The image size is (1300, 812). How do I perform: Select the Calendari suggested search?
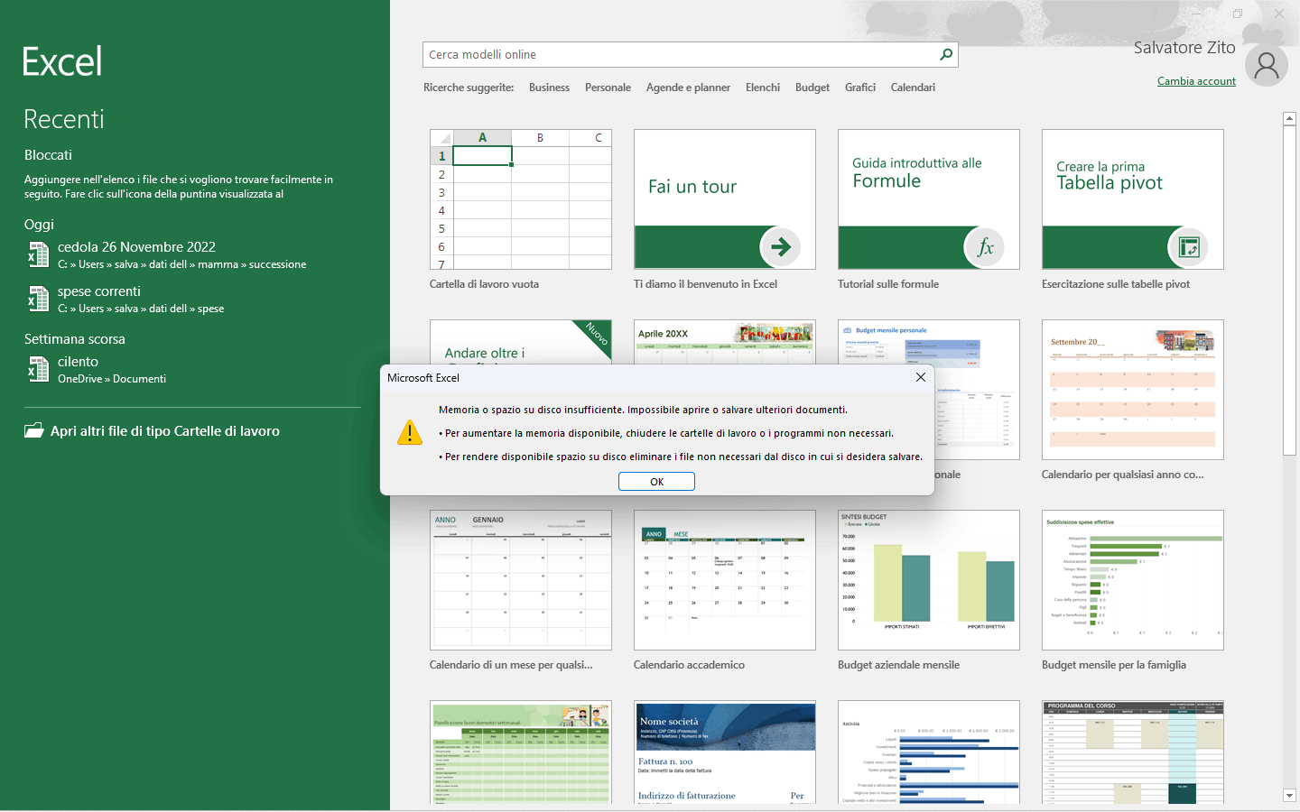point(913,88)
